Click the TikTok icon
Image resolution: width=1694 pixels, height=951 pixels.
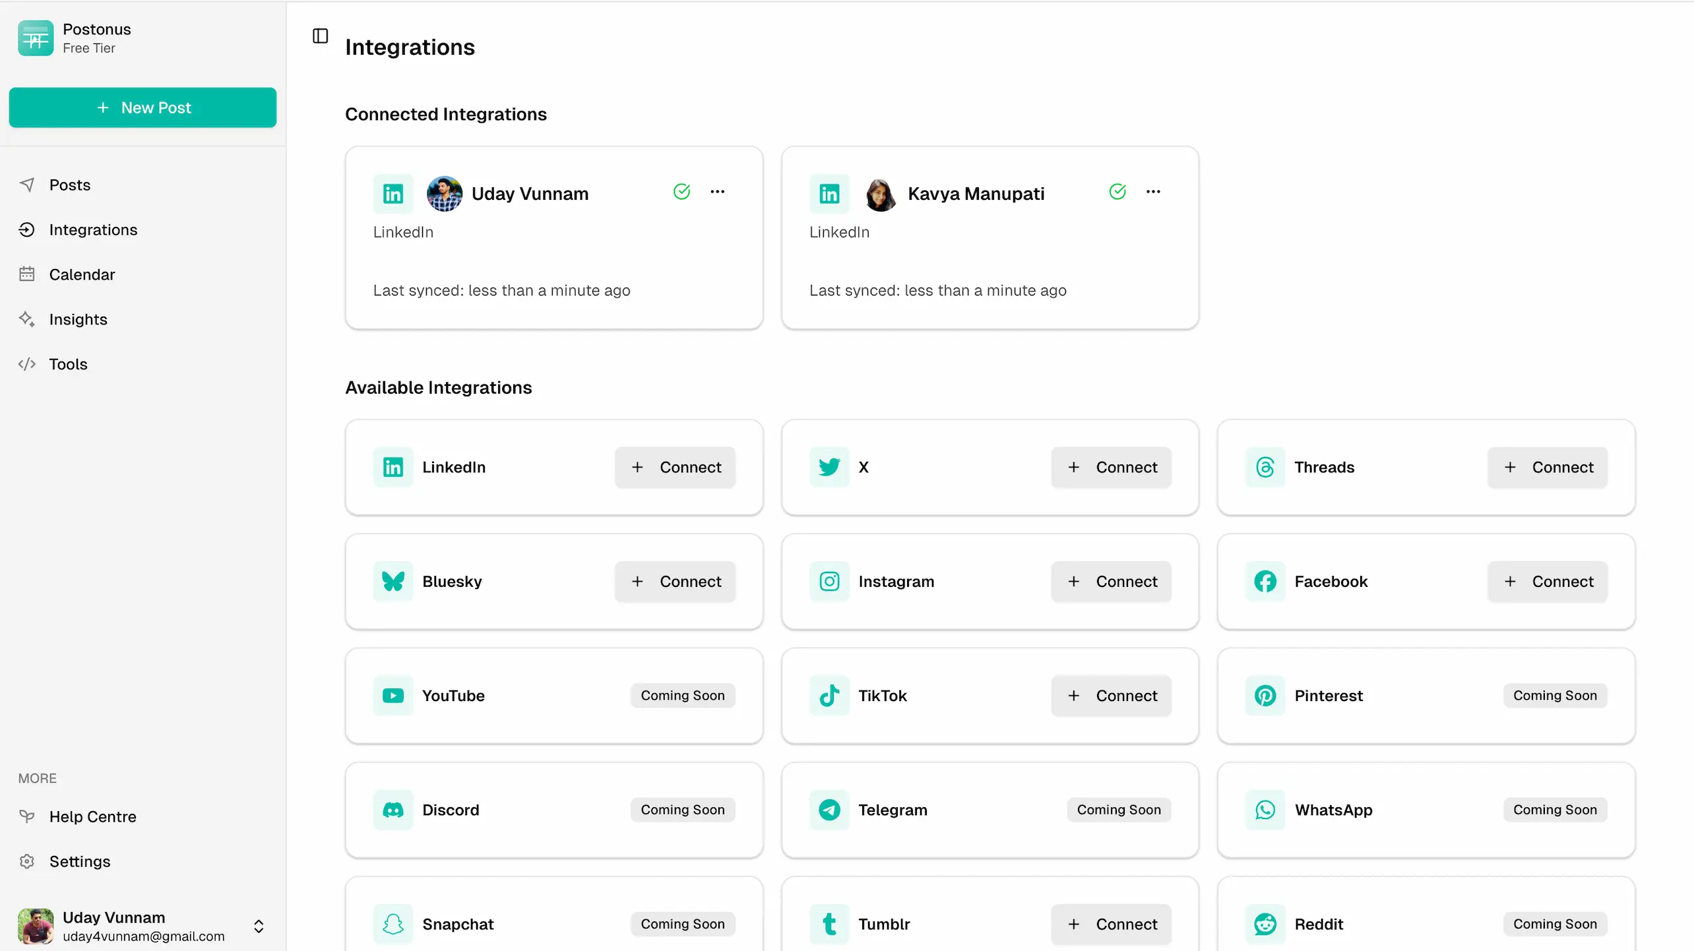829,695
